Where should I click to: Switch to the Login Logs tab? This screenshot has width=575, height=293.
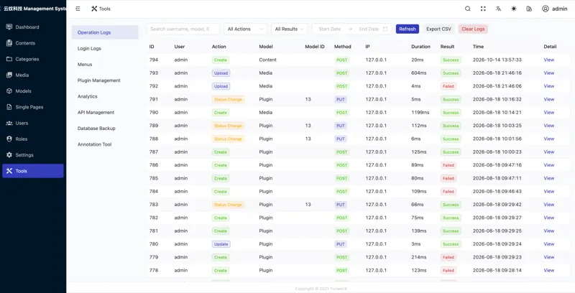[105, 48]
